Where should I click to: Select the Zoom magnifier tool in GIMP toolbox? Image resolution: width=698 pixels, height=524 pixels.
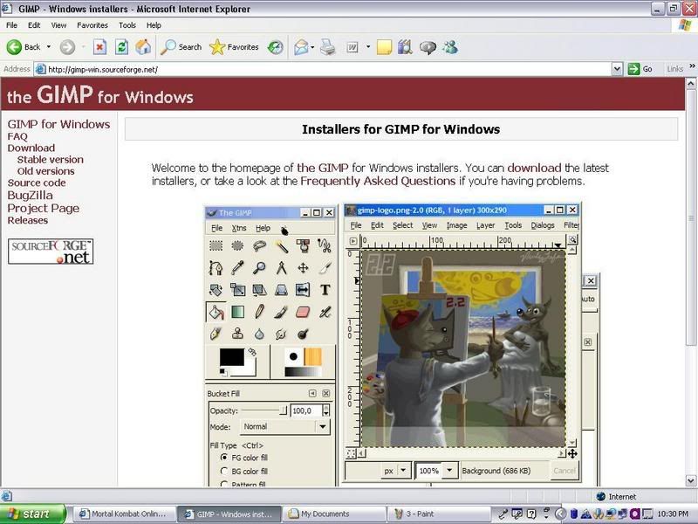coord(259,268)
